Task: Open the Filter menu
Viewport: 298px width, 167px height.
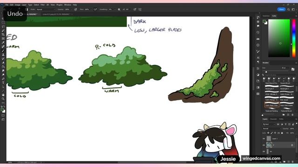Action: (x=42, y=5)
